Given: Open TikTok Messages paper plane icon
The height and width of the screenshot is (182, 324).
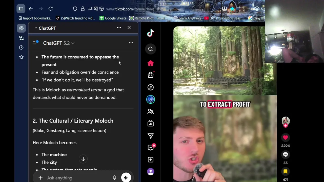Looking at the screenshot, I should (x=151, y=136).
